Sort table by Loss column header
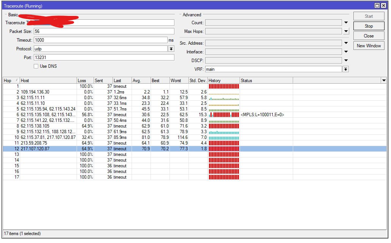This screenshot has height=243, width=391. [x=85, y=81]
